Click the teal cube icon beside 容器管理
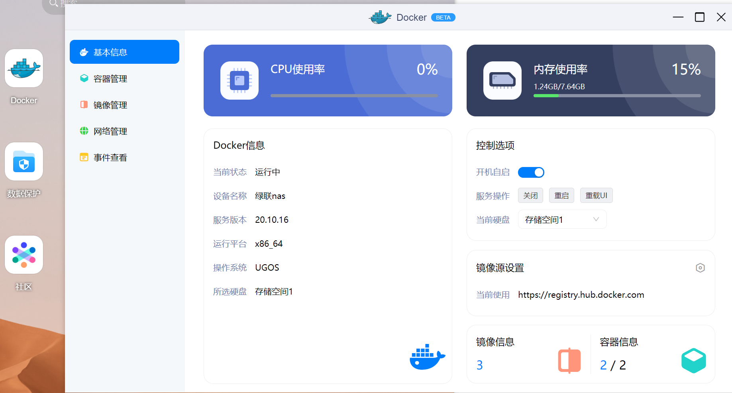732x393 pixels. 84,78
